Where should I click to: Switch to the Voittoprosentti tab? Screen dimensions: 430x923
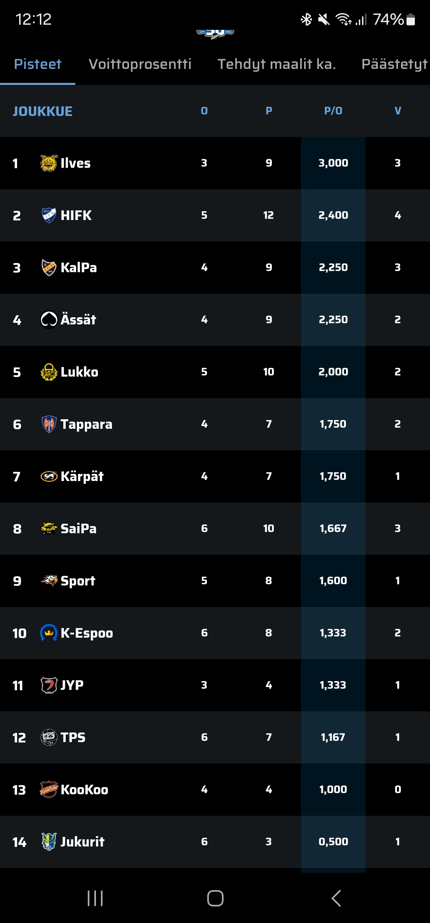(140, 64)
